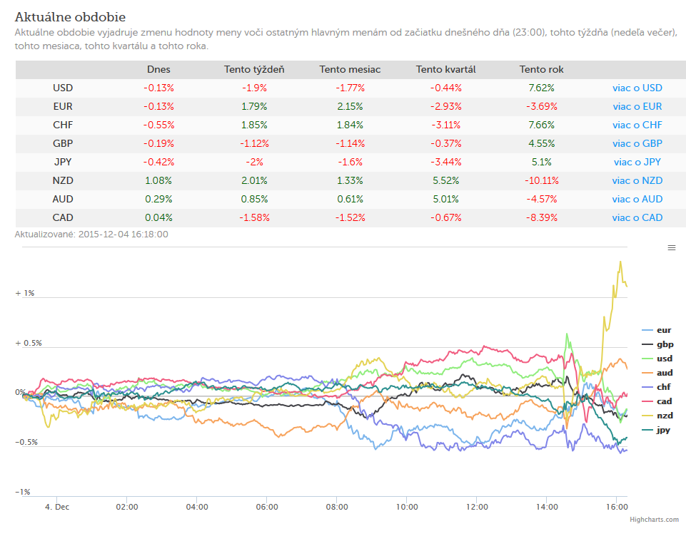Toggle the jpy legend entry
This screenshot has height=551, width=686.
(x=656, y=430)
